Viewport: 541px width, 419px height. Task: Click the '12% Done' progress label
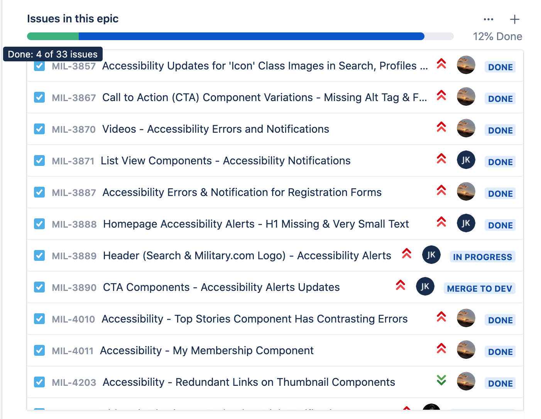497,37
